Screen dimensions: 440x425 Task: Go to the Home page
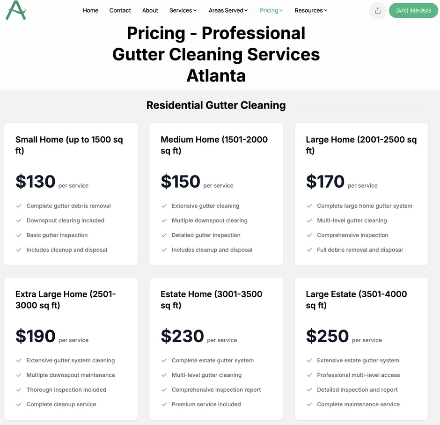(x=90, y=10)
